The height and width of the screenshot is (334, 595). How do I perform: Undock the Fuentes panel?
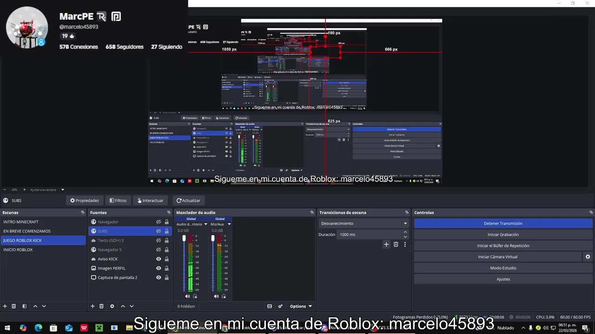click(x=169, y=212)
